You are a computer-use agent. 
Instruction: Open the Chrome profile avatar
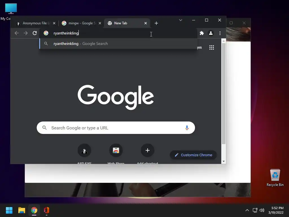coord(211,33)
